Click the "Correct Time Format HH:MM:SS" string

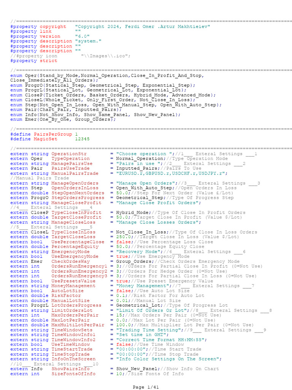point(160,340)
